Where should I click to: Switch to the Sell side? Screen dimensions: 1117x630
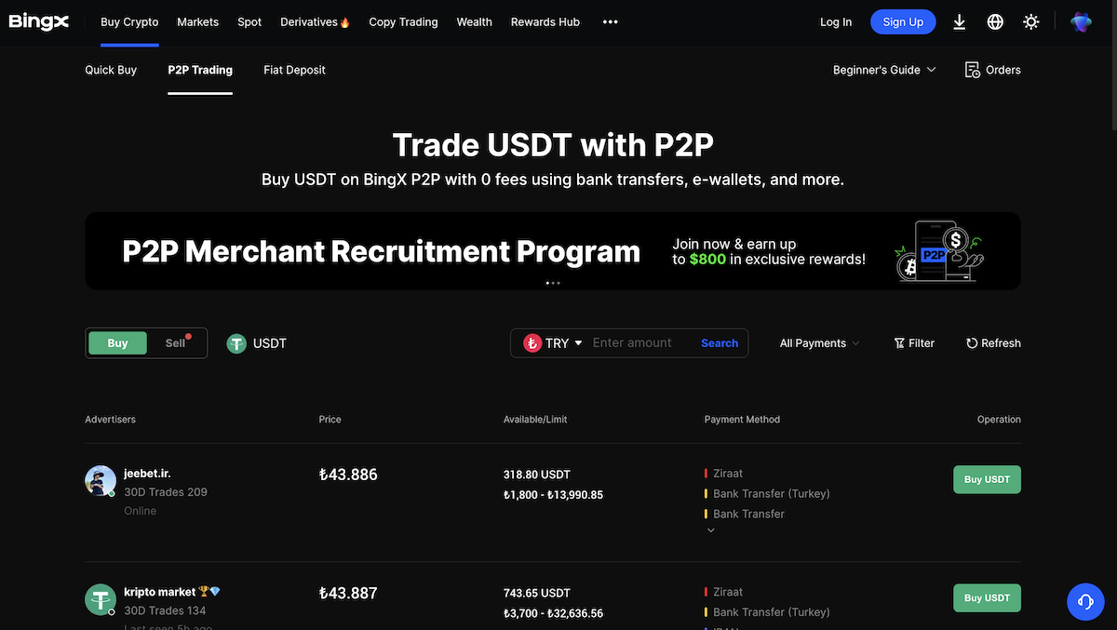click(175, 342)
